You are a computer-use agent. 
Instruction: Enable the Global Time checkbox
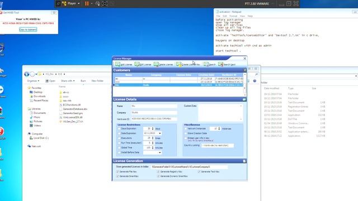119,147
